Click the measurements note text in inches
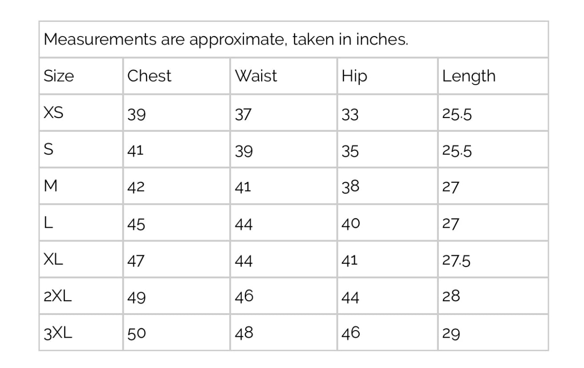The width and height of the screenshot is (584, 368). tap(226, 40)
